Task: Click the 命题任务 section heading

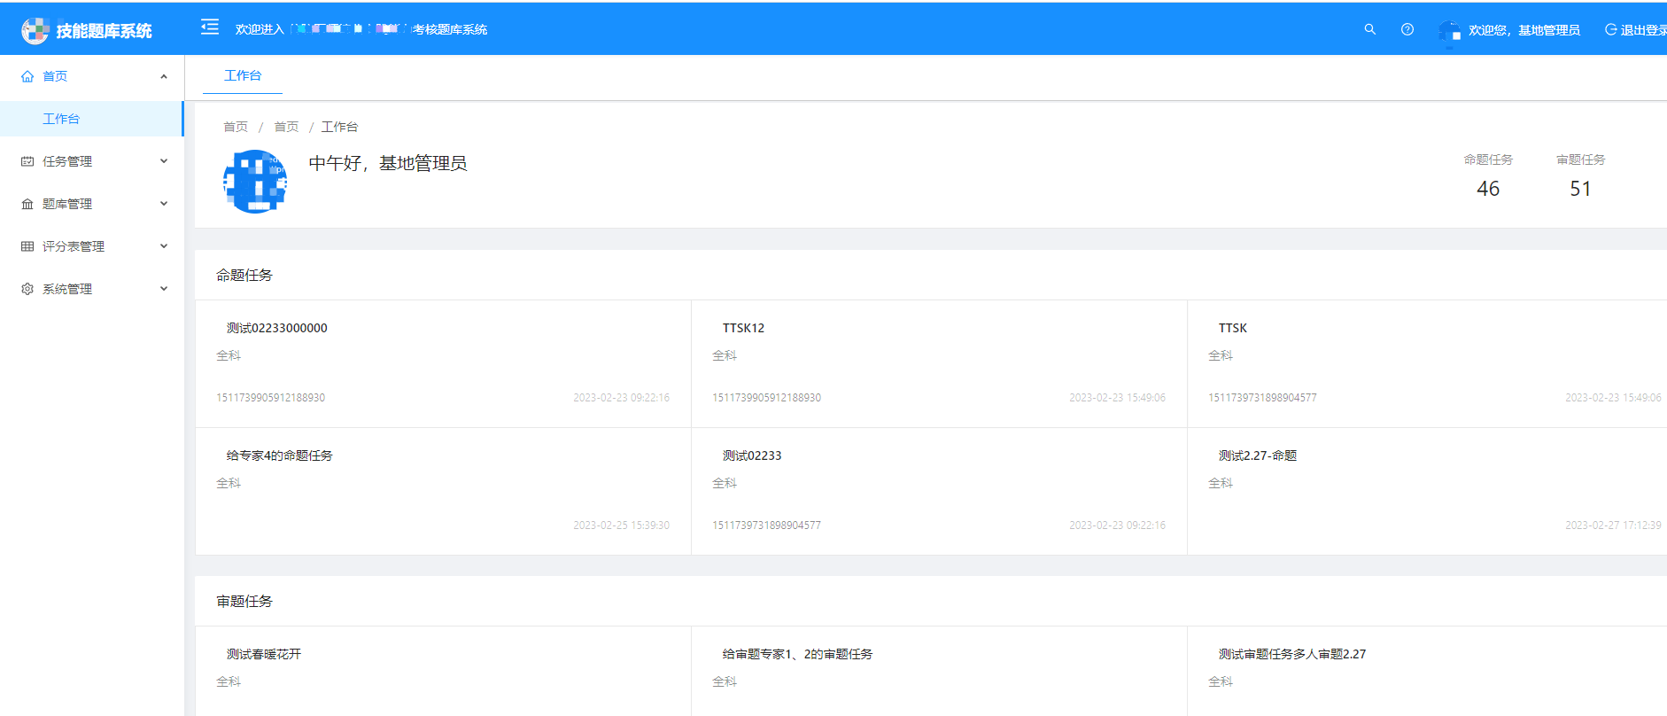Action: (244, 276)
